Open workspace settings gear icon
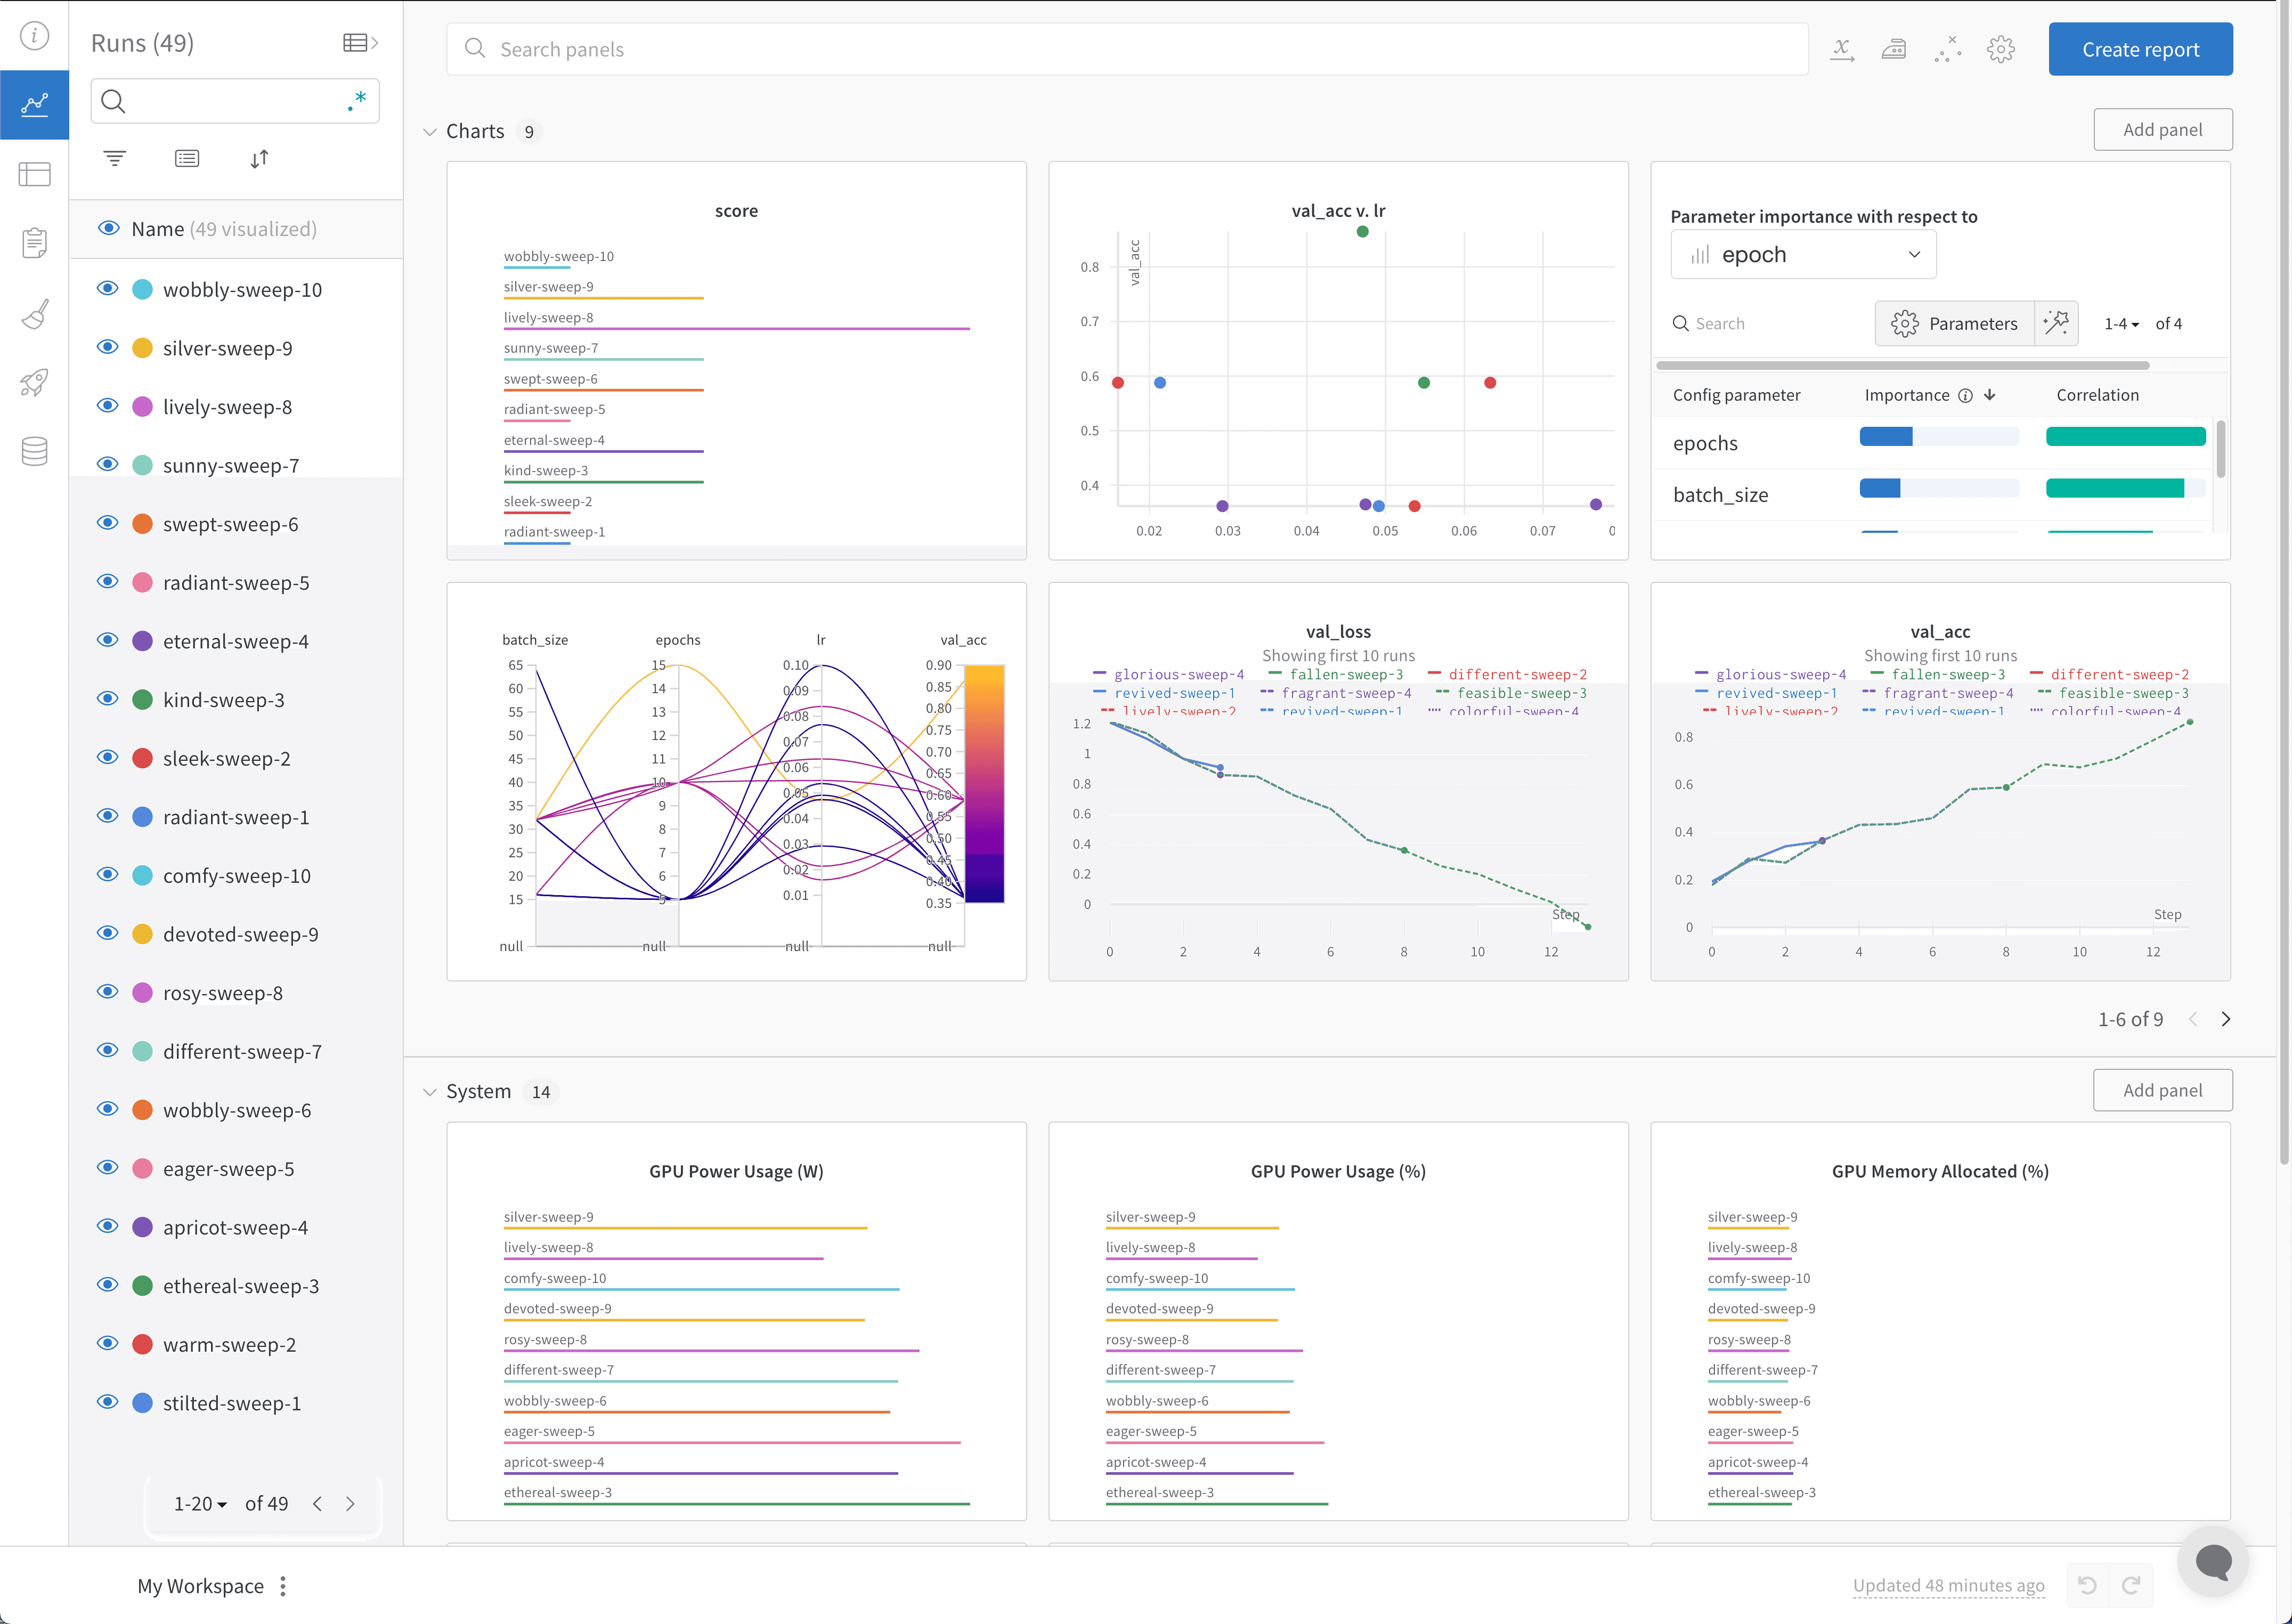 (2000, 49)
